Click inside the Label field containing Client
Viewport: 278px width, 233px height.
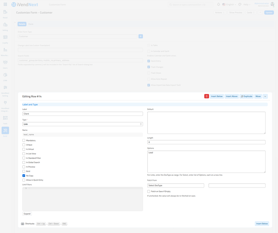click(82, 113)
